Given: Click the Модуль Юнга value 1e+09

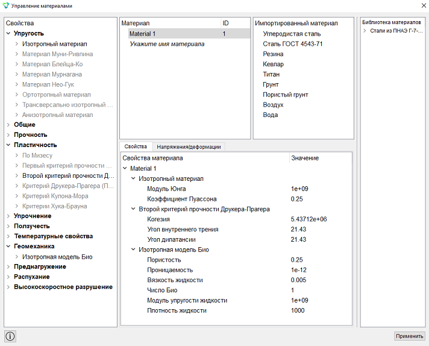Looking at the screenshot, I should click(299, 189).
